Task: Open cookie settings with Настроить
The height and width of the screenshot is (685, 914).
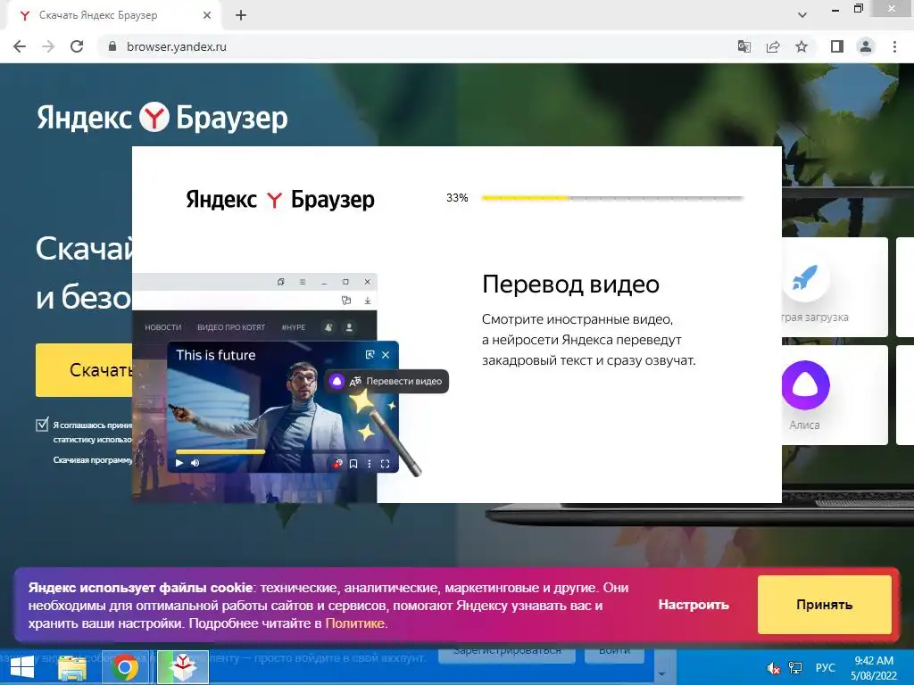Action: coord(694,605)
